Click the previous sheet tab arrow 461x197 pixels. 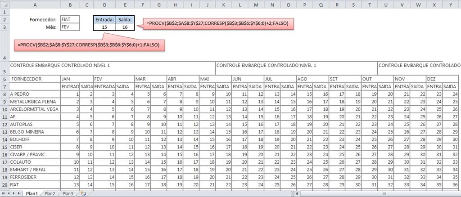tap(8, 193)
